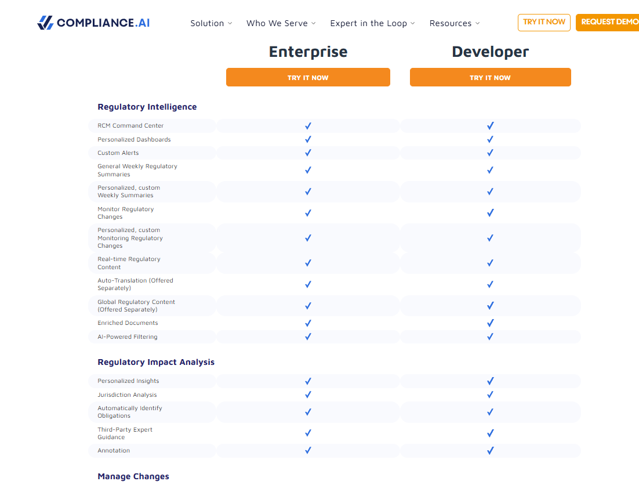This screenshot has width=639, height=485.
Task: Click Enterprise checkmark for Third-Party Expert Guidance
Action: [308, 433]
